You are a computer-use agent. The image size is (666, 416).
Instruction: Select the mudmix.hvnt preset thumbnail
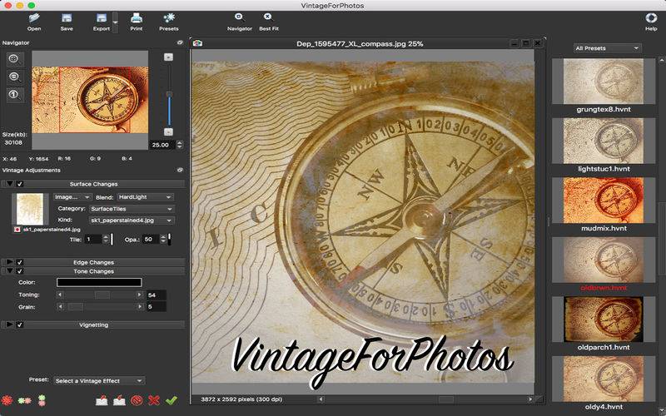coord(602,201)
